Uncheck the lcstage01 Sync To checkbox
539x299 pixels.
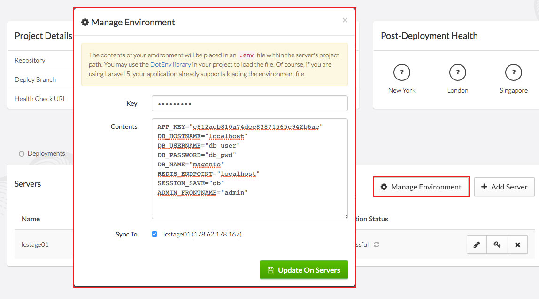click(x=154, y=234)
